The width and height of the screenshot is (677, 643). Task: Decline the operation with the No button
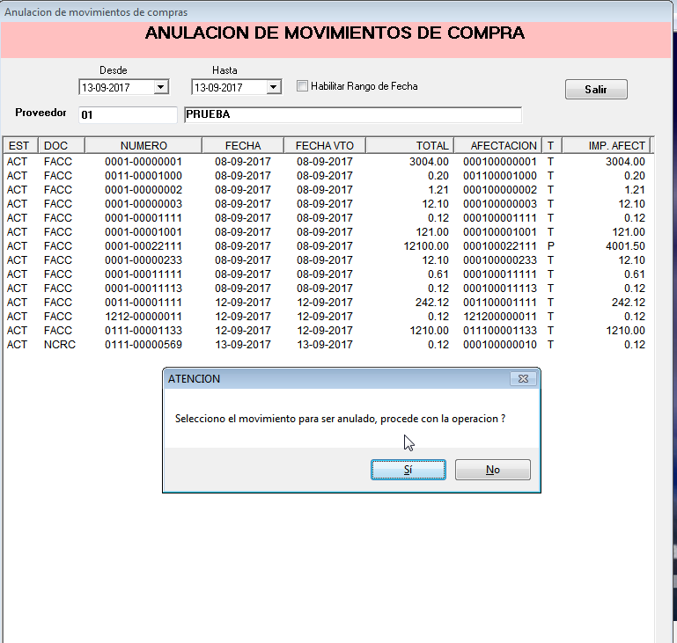[493, 470]
